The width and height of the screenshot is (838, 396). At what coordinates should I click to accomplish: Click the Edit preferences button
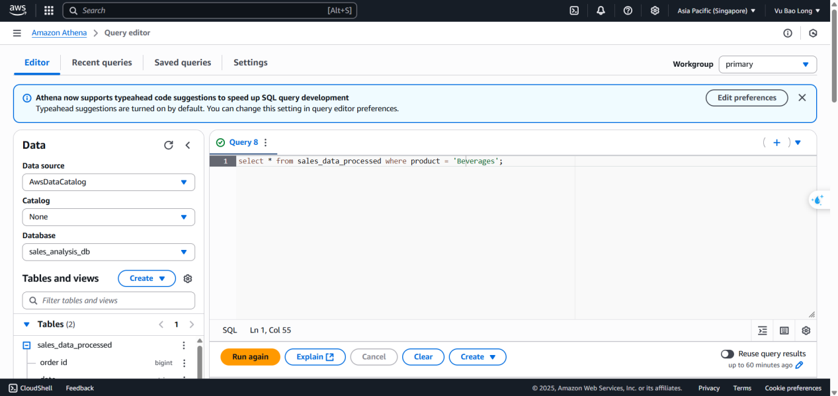[x=747, y=98]
